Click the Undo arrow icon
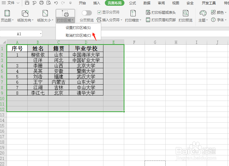Screen dimensions: 229x166 click(x=56, y=3)
